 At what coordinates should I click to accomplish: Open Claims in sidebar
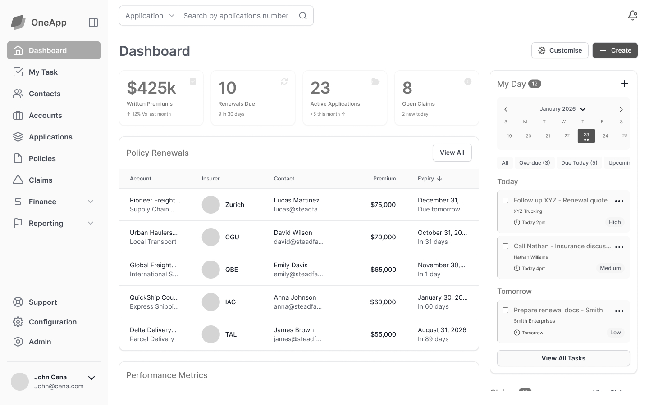coord(54,180)
